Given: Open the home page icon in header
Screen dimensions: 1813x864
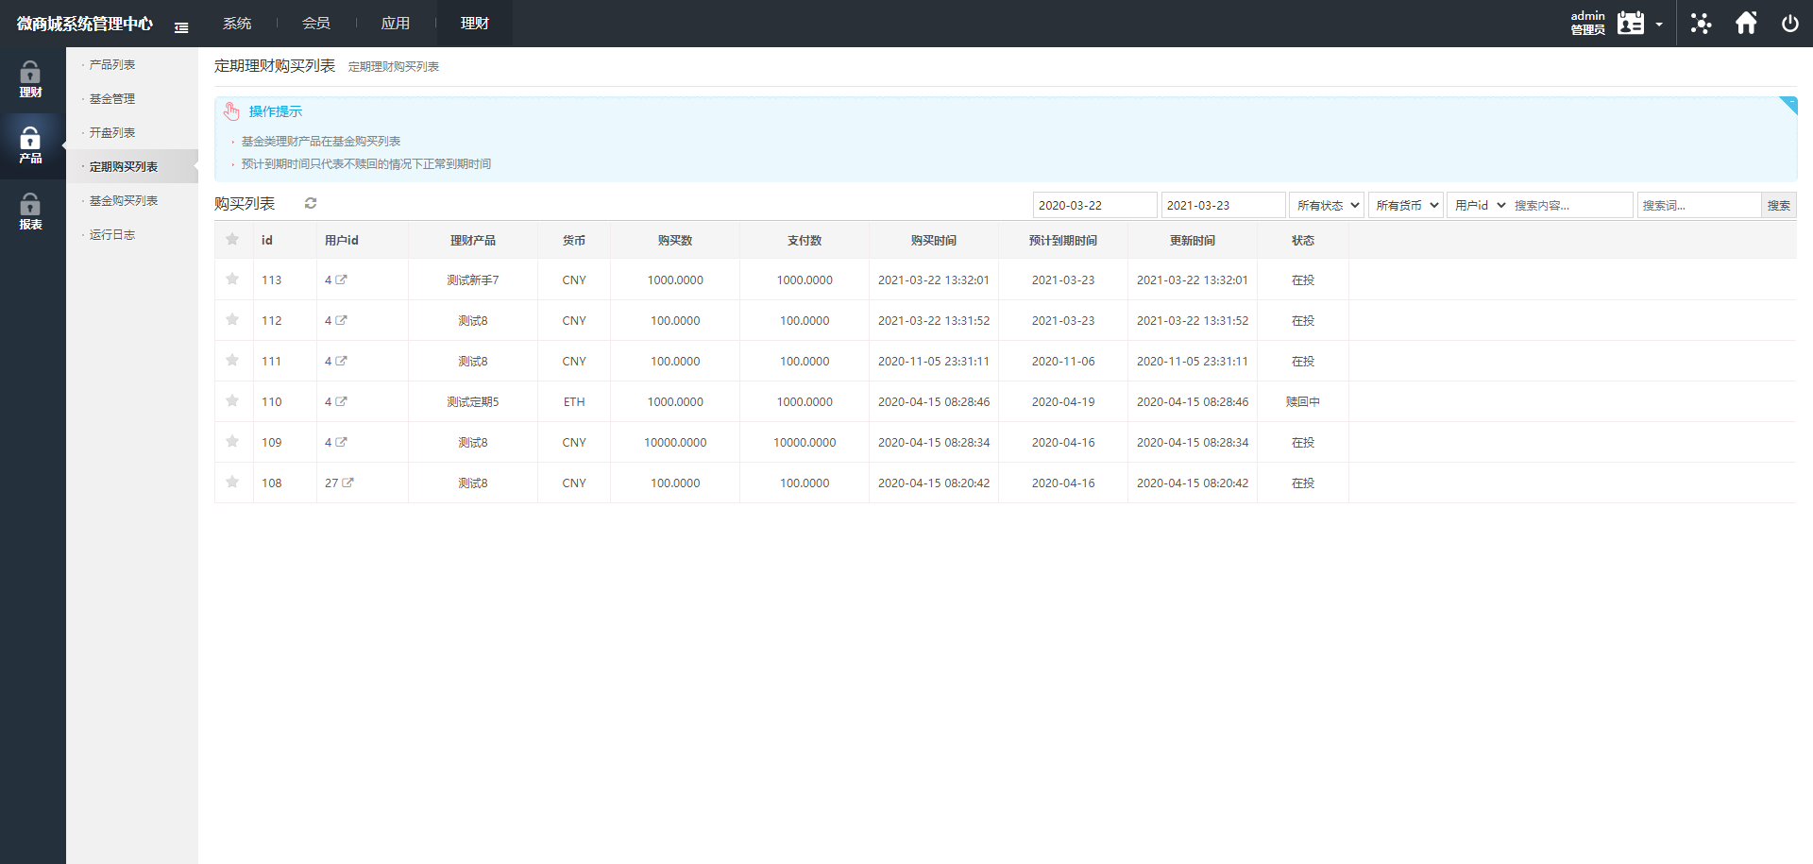Looking at the screenshot, I should pyautogui.click(x=1746, y=24).
